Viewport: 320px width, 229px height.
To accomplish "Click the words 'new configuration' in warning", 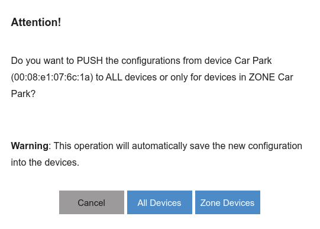I will pyautogui.click(x=265, y=146).
